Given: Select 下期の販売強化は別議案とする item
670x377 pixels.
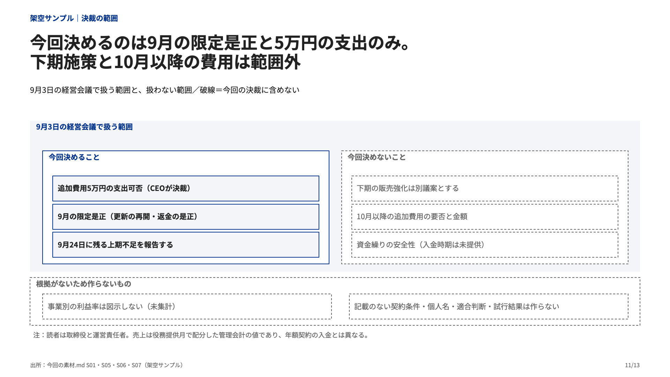Looking at the screenshot, I should (485, 188).
